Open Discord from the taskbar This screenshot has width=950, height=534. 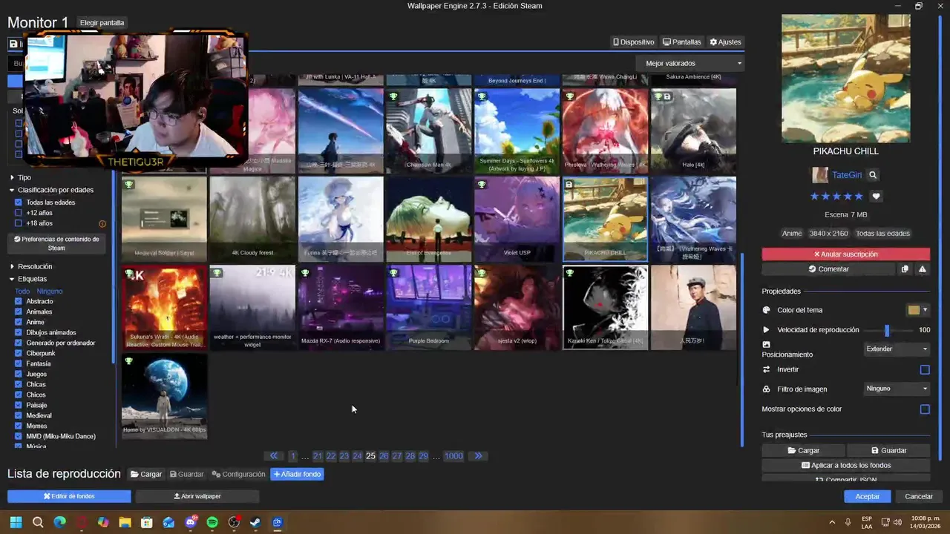point(191,522)
